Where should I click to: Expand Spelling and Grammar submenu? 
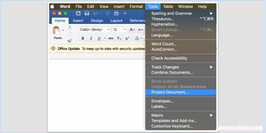(x=181, y=13)
